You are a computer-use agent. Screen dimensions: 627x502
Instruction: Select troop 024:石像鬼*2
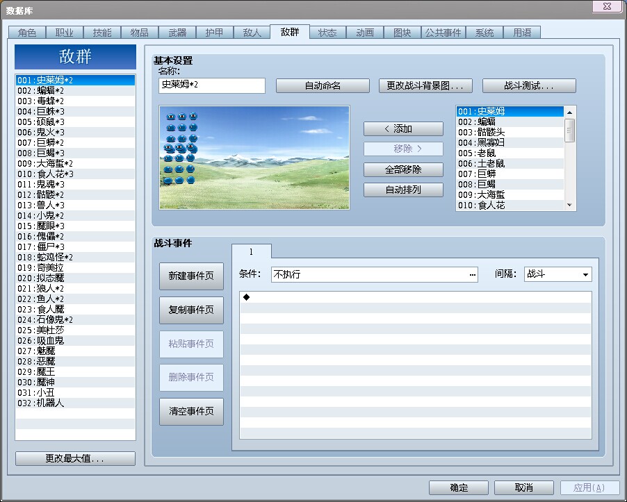coord(75,319)
